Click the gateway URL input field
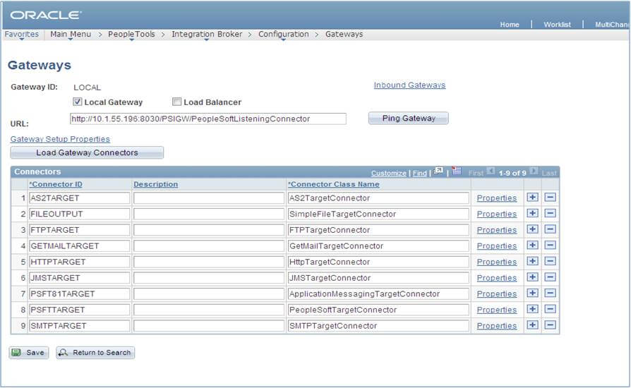 click(x=208, y=119)
